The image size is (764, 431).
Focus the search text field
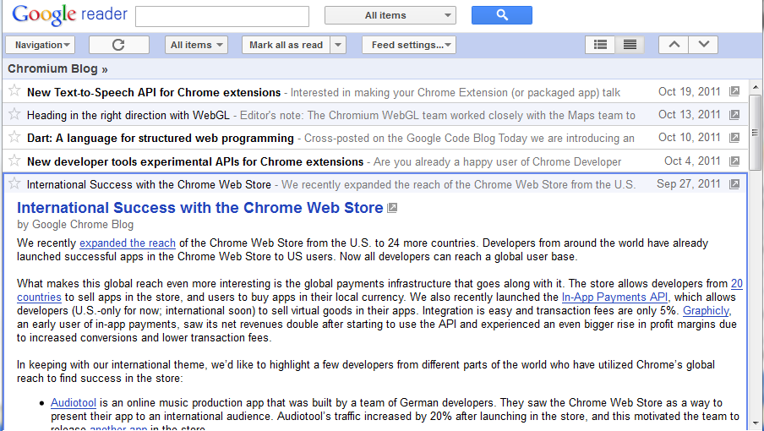[222, 16]
